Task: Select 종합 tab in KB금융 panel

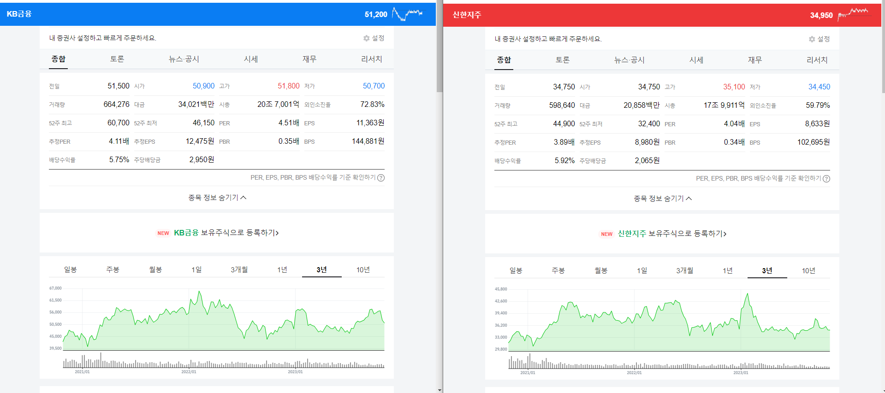Action: coord(59,59)
